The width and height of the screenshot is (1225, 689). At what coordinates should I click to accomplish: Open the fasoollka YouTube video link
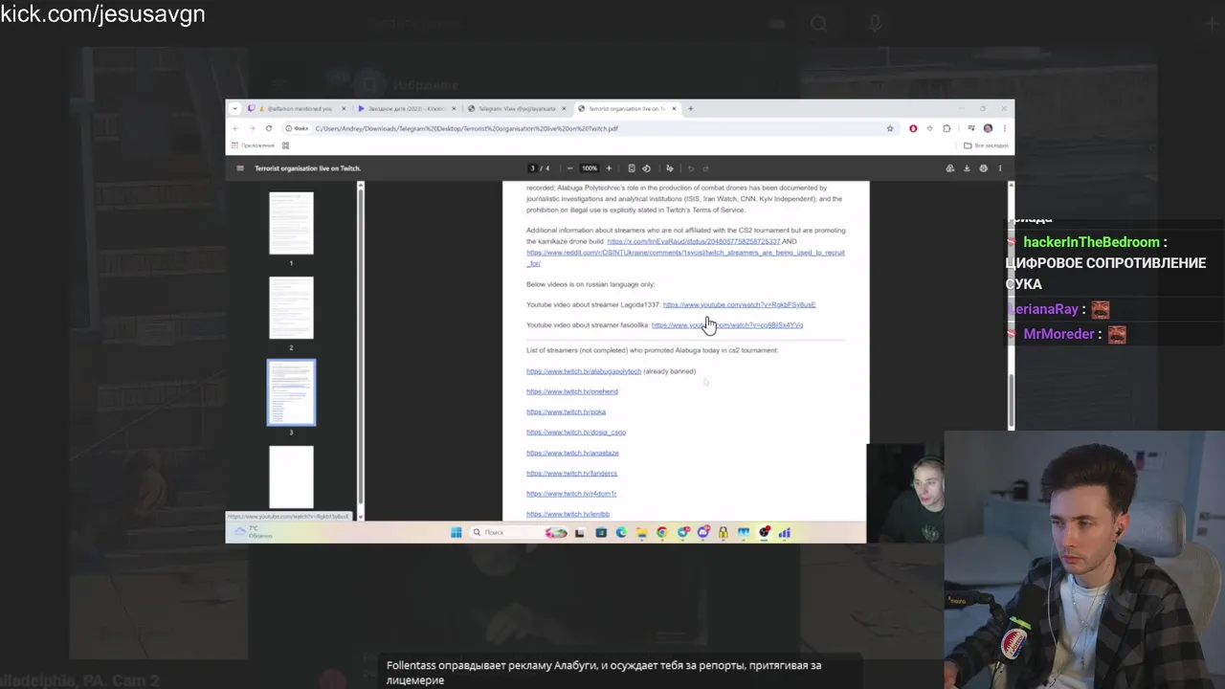pyautogui.click(x=727, y=325)
